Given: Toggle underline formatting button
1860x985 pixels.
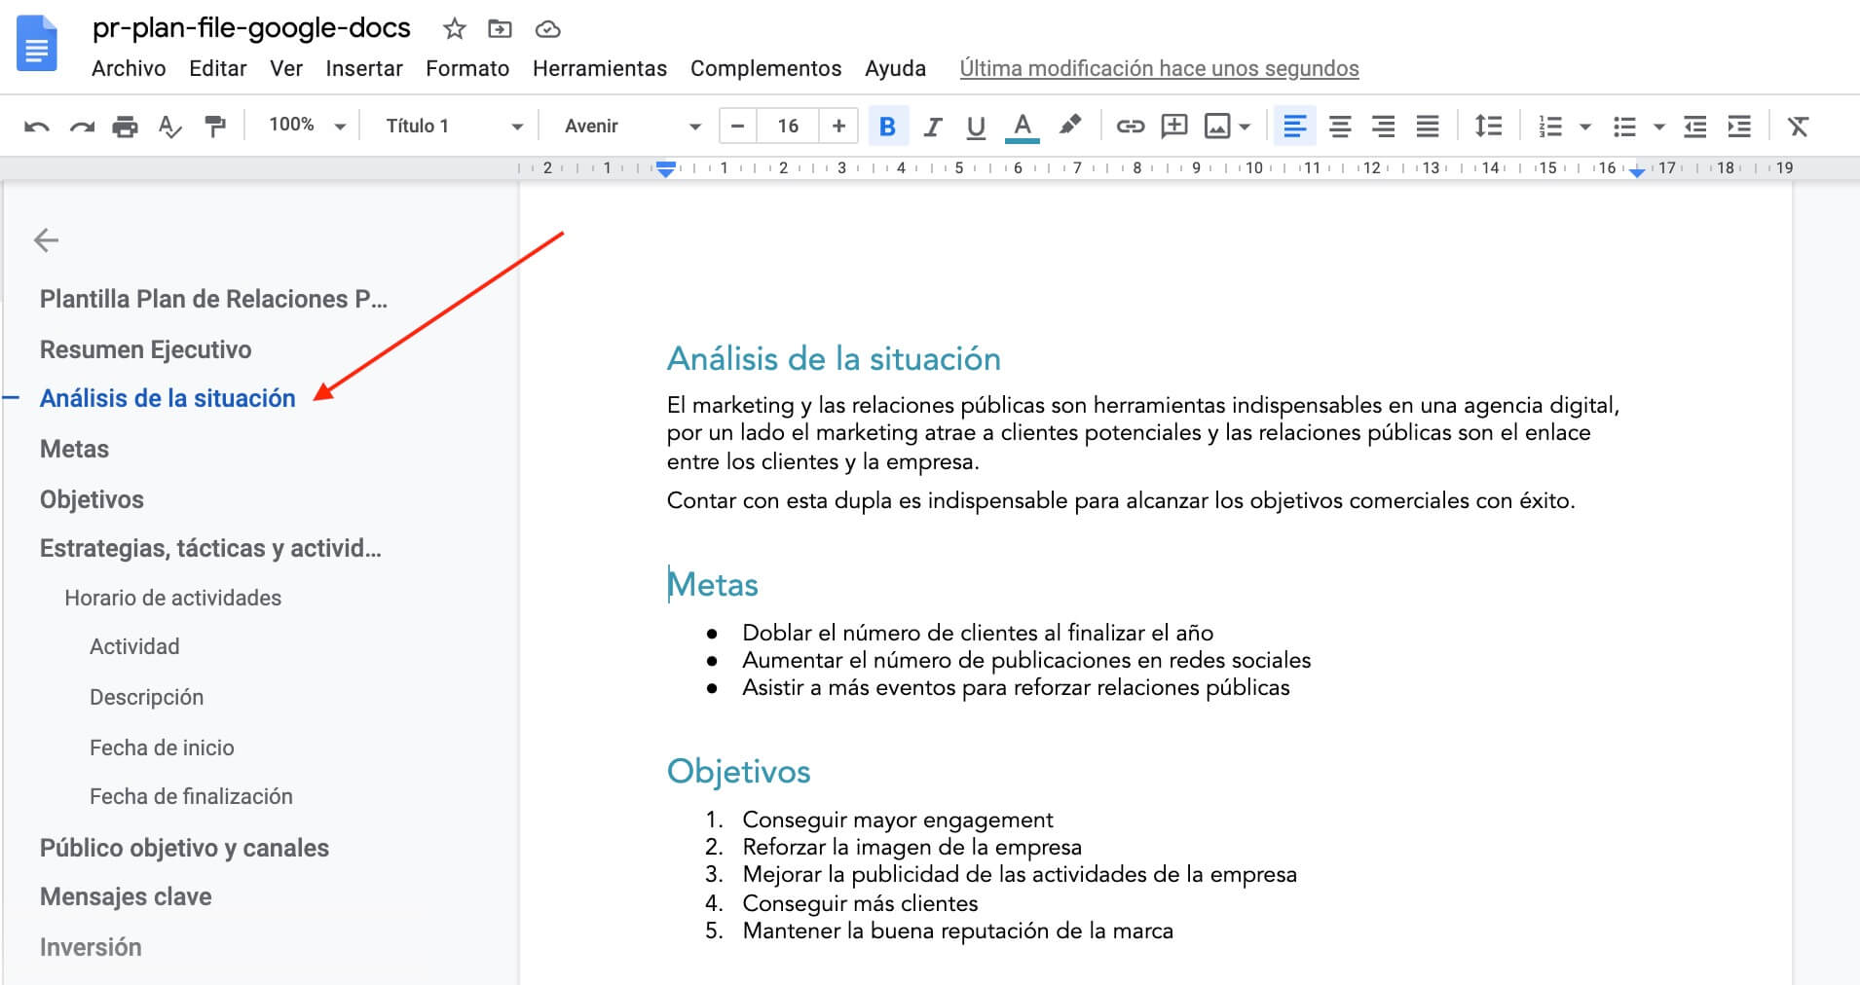Looking at the screenshot, I should pos(976,127).
